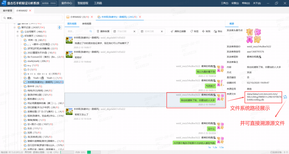Open the 工具箱 section

click(x=98, y=3)
